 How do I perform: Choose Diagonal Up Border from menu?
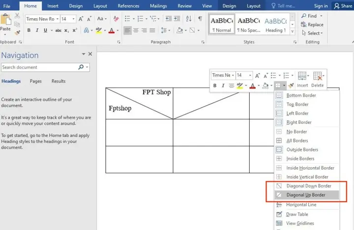307,195
